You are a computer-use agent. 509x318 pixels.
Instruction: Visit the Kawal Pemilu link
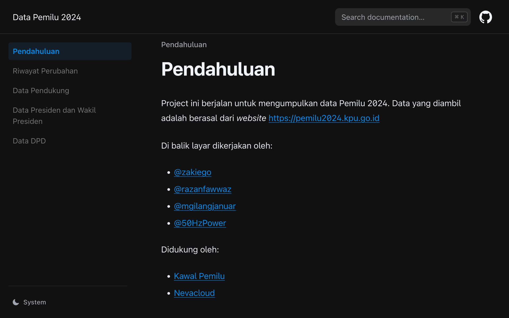coord(199,276)
